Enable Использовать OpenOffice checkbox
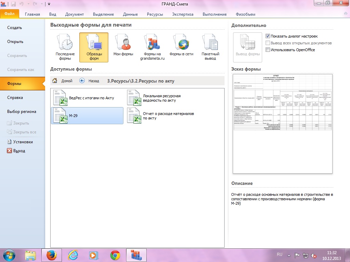 pyautogui.click(x=268, y=50)
